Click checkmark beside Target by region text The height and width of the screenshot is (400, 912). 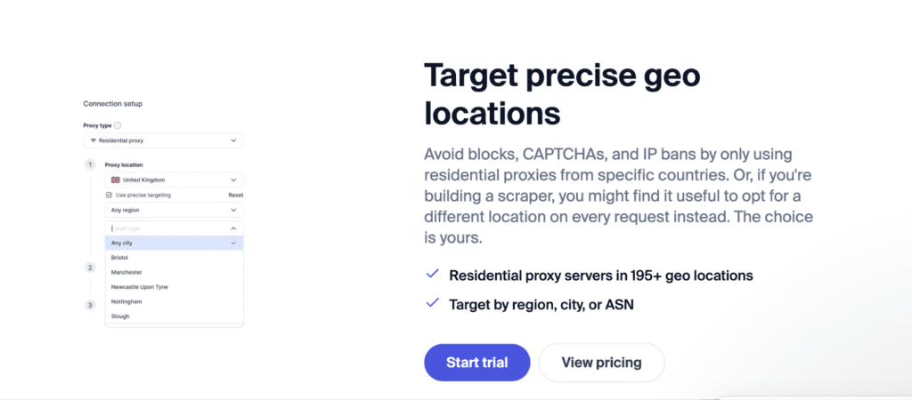[432, 303]
